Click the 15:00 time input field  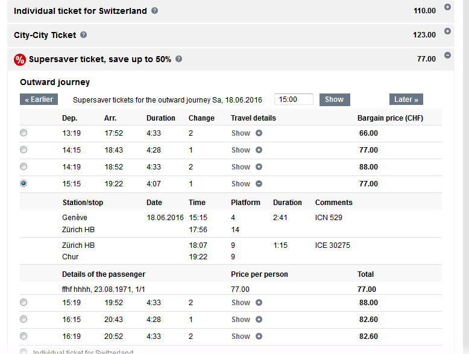click(294, 100)
